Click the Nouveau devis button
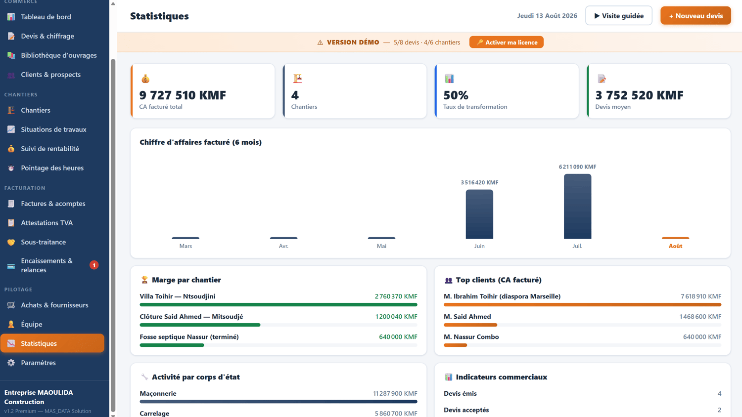742x417 pixels. tap(696, 16)
